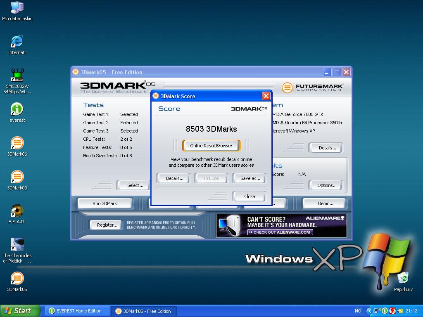Click the disabled To Excel button

pos(211,178)
